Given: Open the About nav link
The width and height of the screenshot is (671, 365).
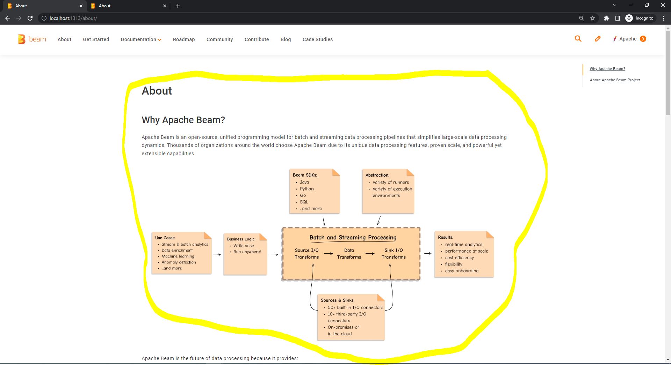Looking at the screenshot, I should [64, 39].
